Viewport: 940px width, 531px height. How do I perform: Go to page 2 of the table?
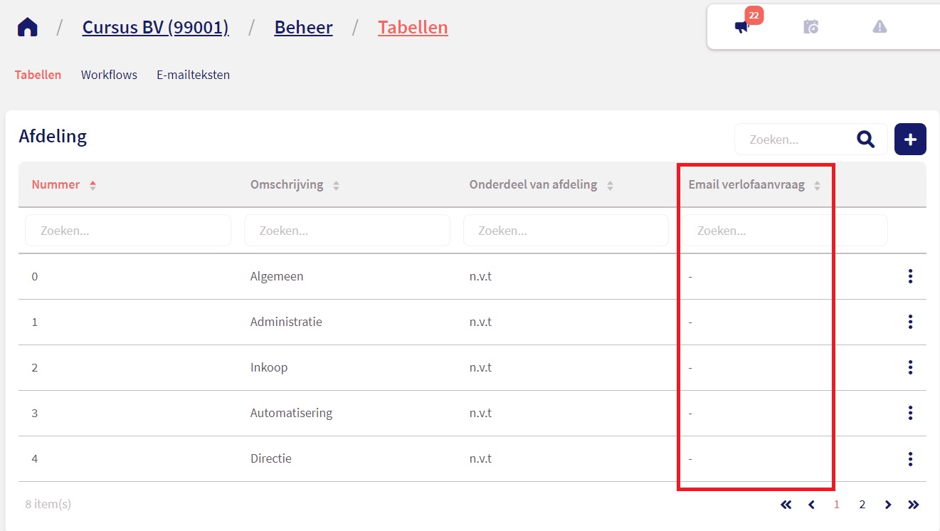coord(862,505)
